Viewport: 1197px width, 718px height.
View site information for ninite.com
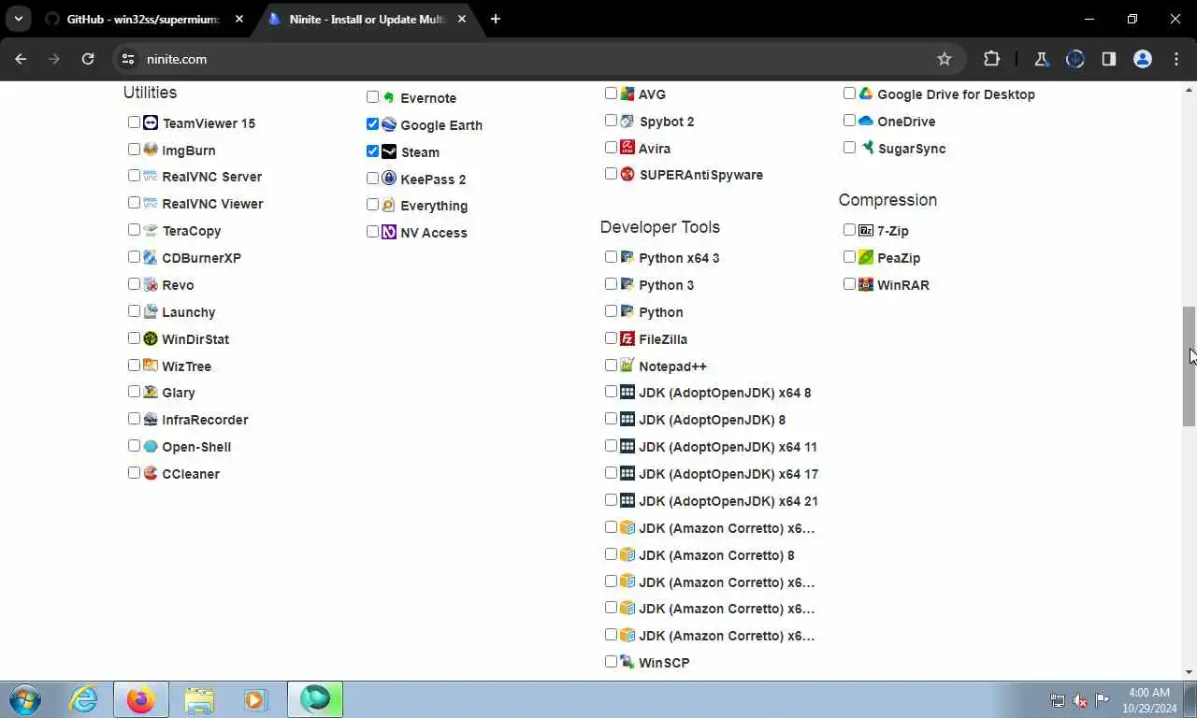point(129,59)
